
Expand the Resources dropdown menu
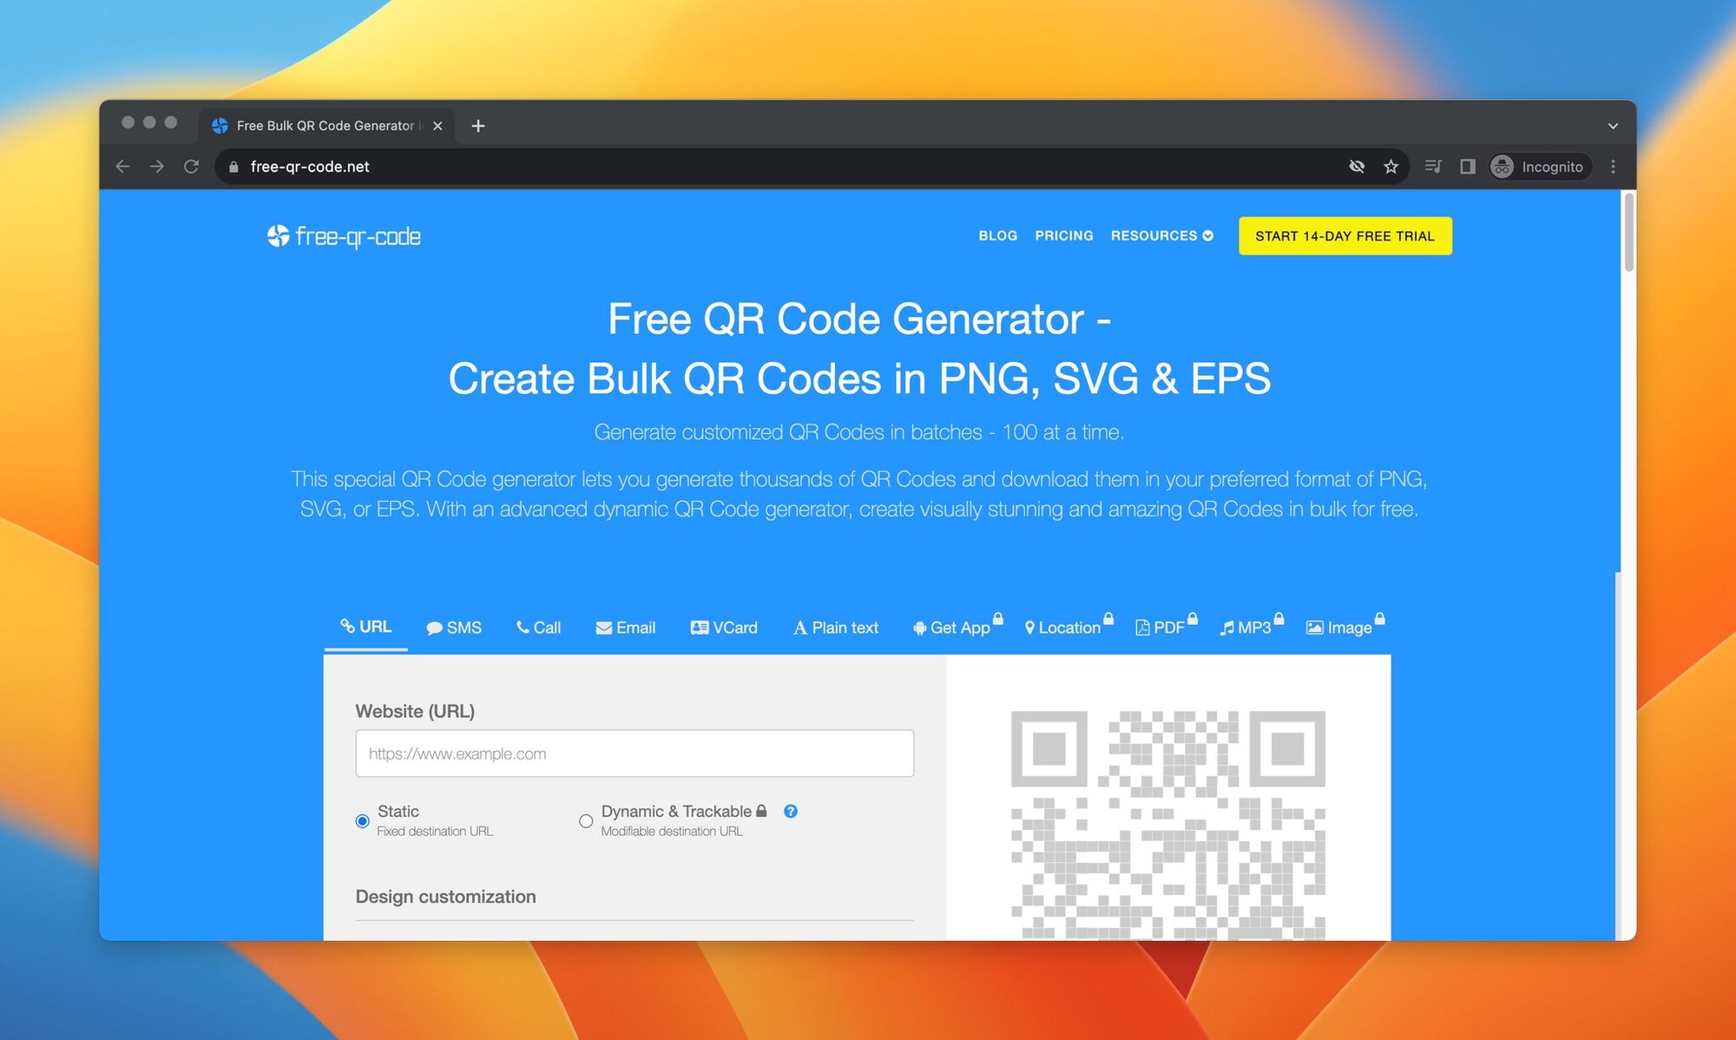(1161, 235)
